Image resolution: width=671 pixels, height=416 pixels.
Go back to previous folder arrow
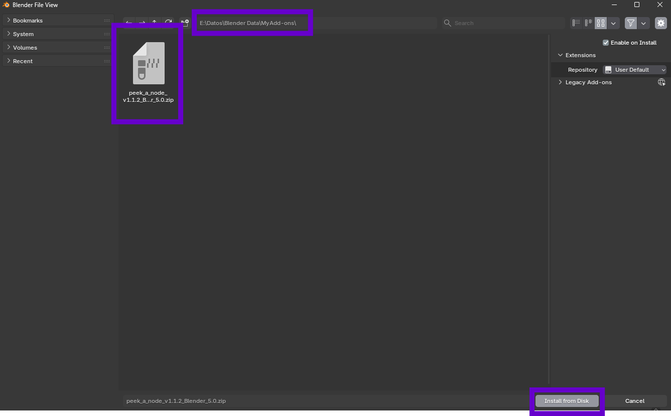[129, 23]
